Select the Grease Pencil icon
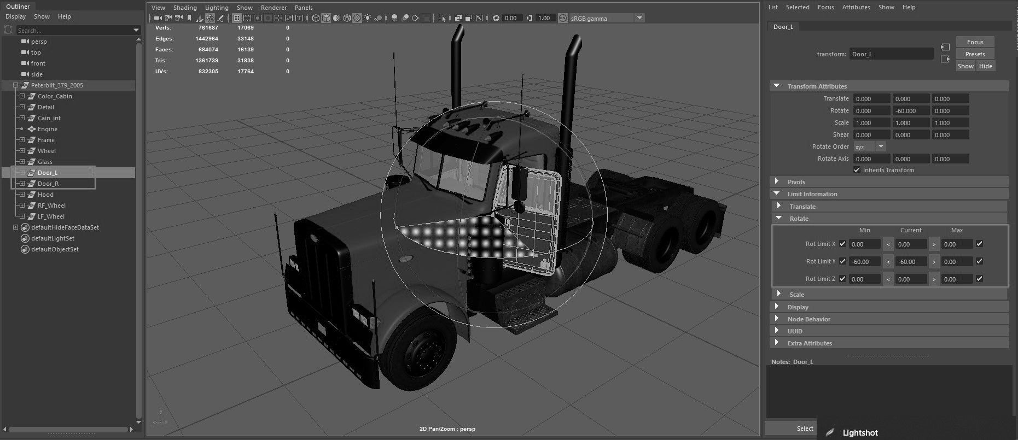The height and width of the screenshot is (440, 1018). coord(220,18)
